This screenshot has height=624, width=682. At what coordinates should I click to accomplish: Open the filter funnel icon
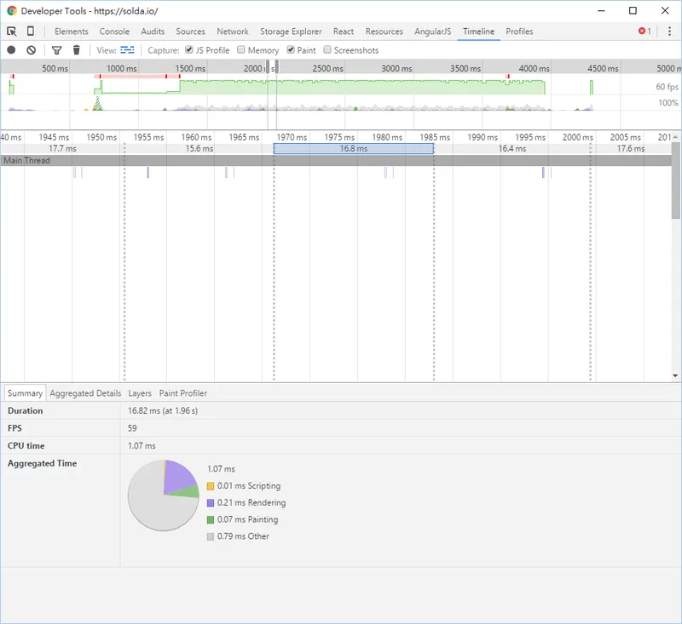pyautogui.click(x=57, y=50)
